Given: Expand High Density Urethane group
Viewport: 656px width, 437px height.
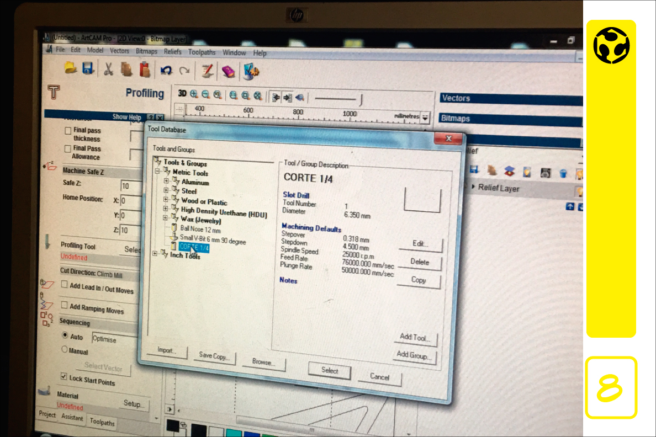Looking at the screenshot, I should coord(166,208).
